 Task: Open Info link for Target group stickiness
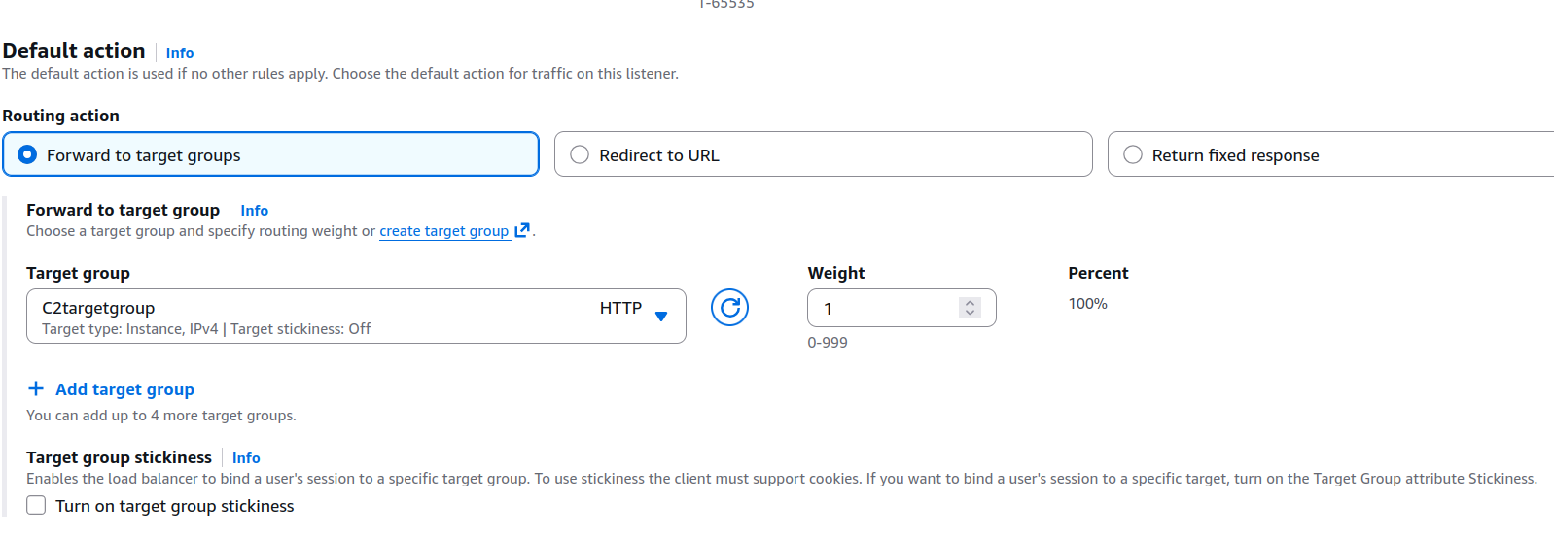(246, 458)
